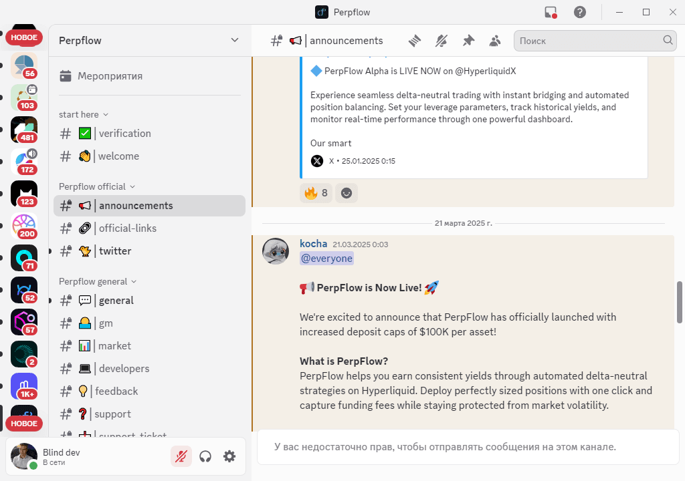Open the support channel
This screenshot has width=685, height=481.
pyautogui.click(x=149, y=414)
